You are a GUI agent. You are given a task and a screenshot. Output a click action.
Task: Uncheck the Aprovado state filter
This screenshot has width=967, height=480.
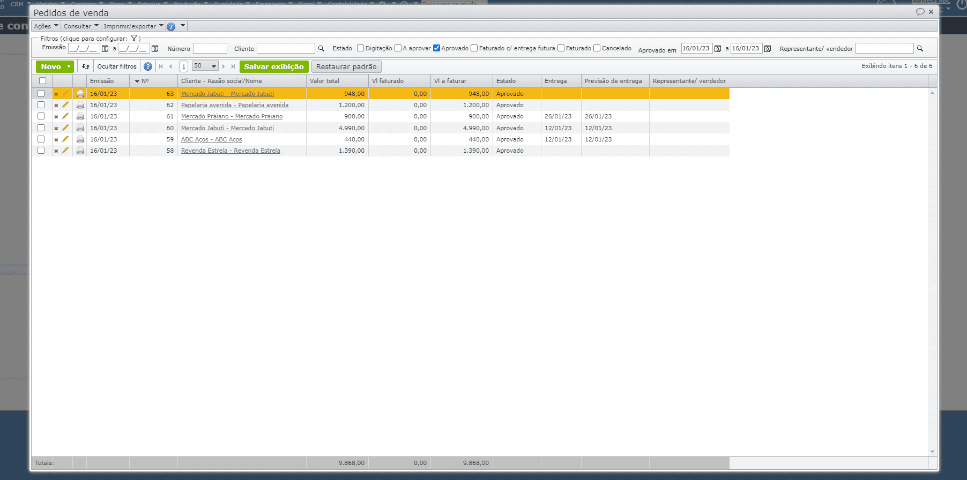(x=436, y=48)
